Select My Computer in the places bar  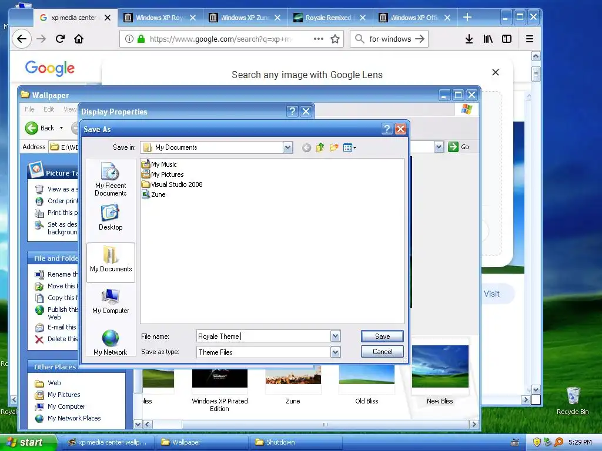[111, 301]
